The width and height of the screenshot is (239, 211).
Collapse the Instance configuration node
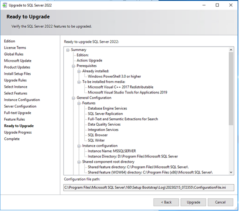pos(79,146)
